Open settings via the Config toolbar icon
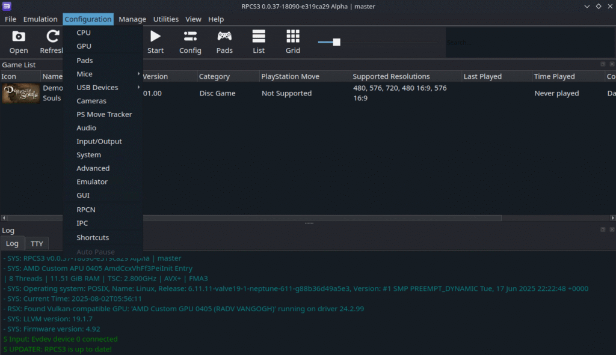Screen dimensions: 616x355 click(x=190, y=42)
